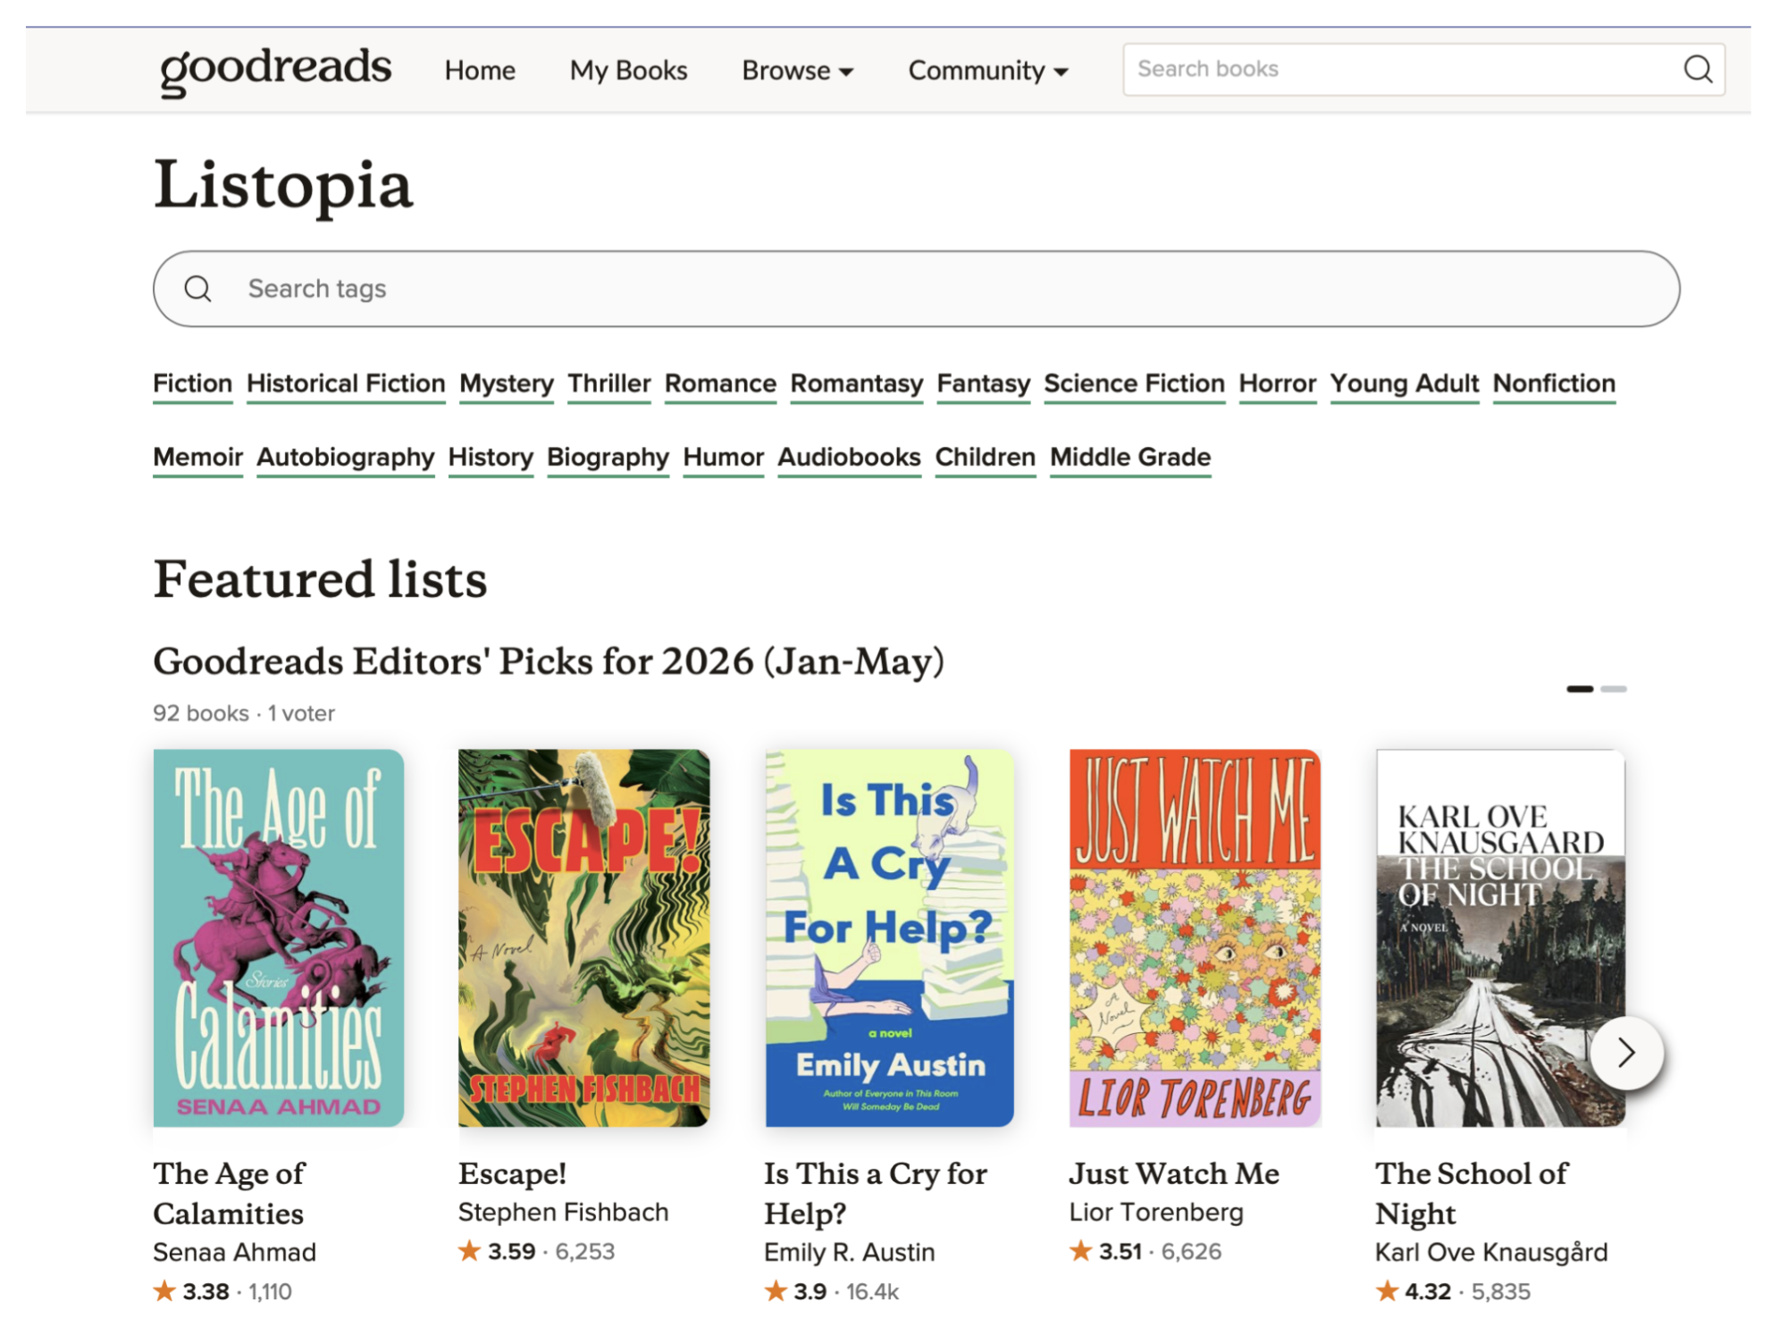The width and height of the screenshot is (1771, 1319).
Task: Click the Escape! book cover
Action: pos(584,938)
